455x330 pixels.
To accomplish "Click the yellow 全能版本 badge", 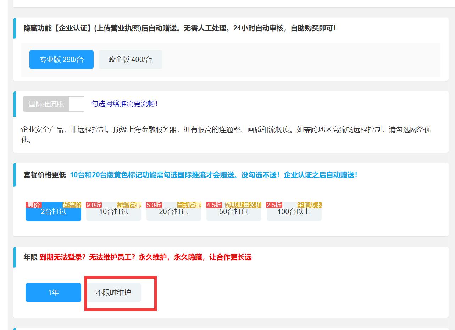I will 309,205.
